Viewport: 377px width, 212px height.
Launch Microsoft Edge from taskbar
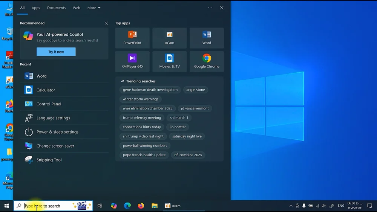click(127, 206)
